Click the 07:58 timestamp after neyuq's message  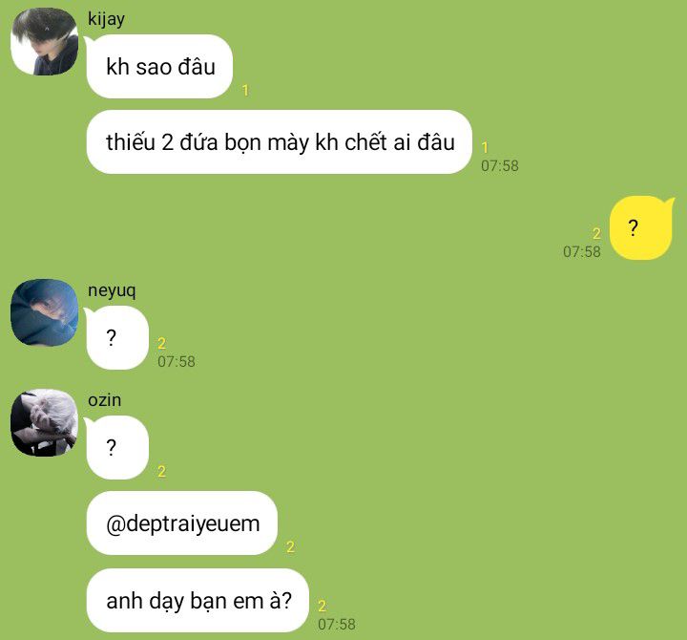(177, 361)
